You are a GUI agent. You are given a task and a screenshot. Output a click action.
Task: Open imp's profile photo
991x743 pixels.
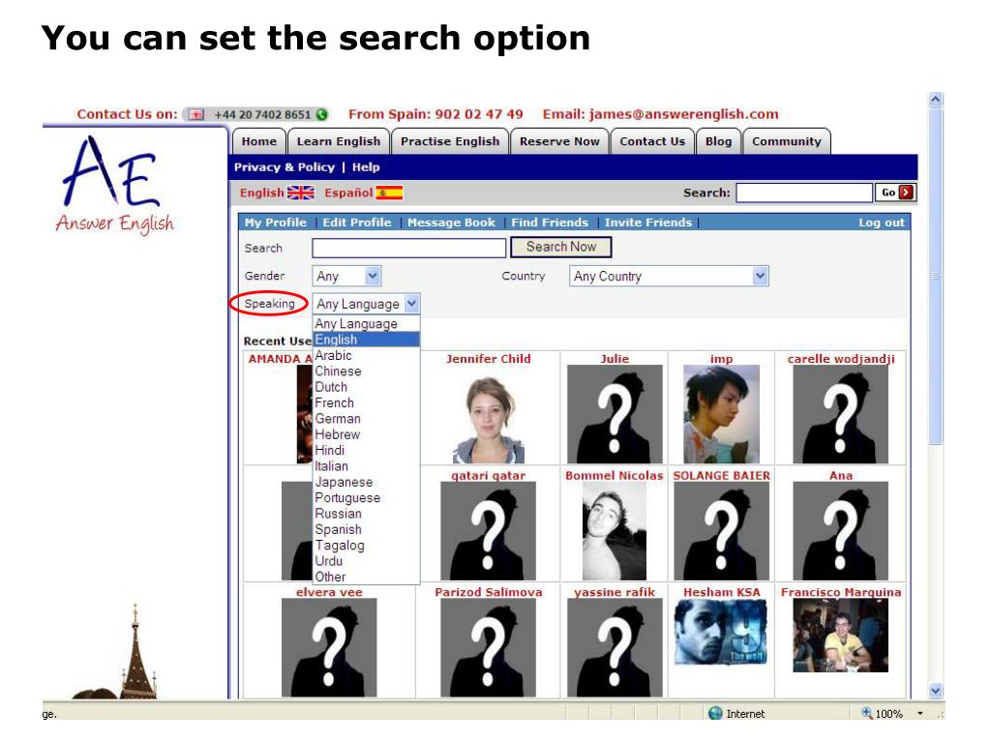[x=721, y=414]
